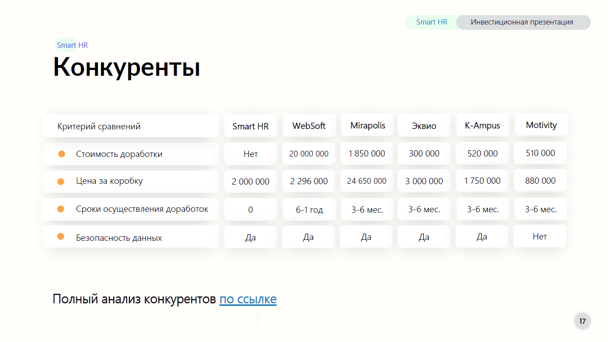Click the "Да" security cell under K-Ampus
The height and width of the screenshot is (342, 608).
pos(482,236)
